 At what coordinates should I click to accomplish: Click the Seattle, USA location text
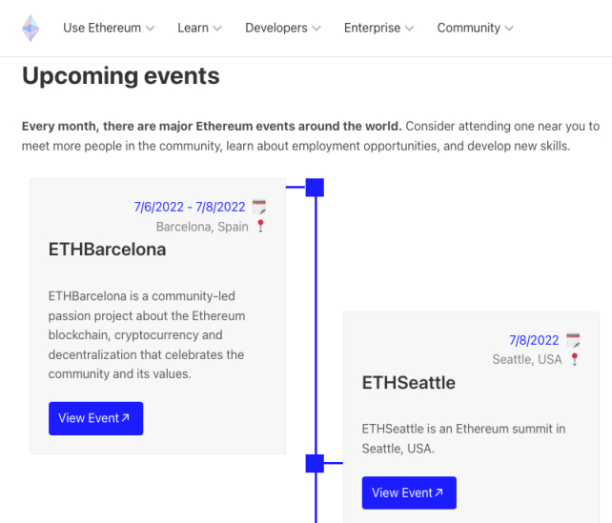527,359
